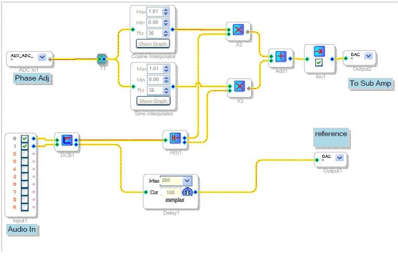Click Cosine Interpolator Pts stepper
The width and height of the screenshot is (398, 280).
tap(166, 33)
